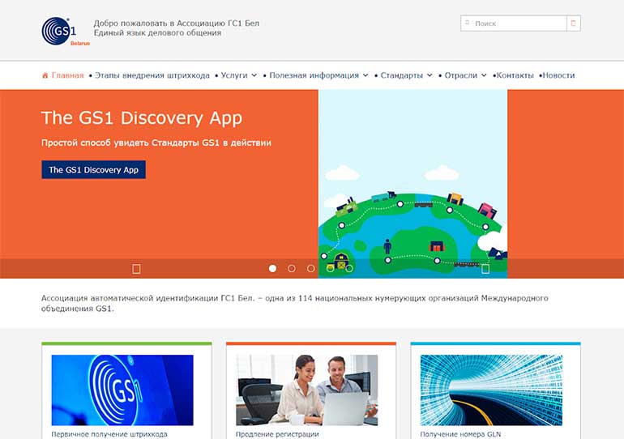
Task: Click the GS1 Belarus logo
Action: pos(66,32)
